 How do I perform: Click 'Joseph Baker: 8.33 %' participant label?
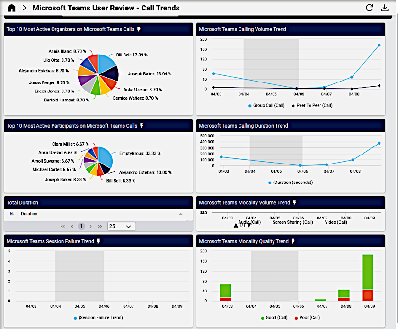coord(65,180)
